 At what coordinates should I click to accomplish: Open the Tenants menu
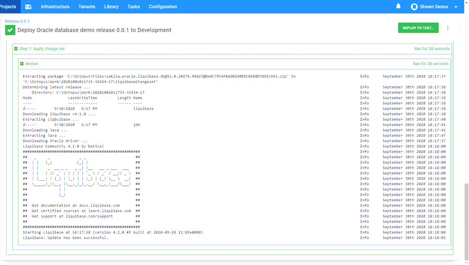pos(87,7)
